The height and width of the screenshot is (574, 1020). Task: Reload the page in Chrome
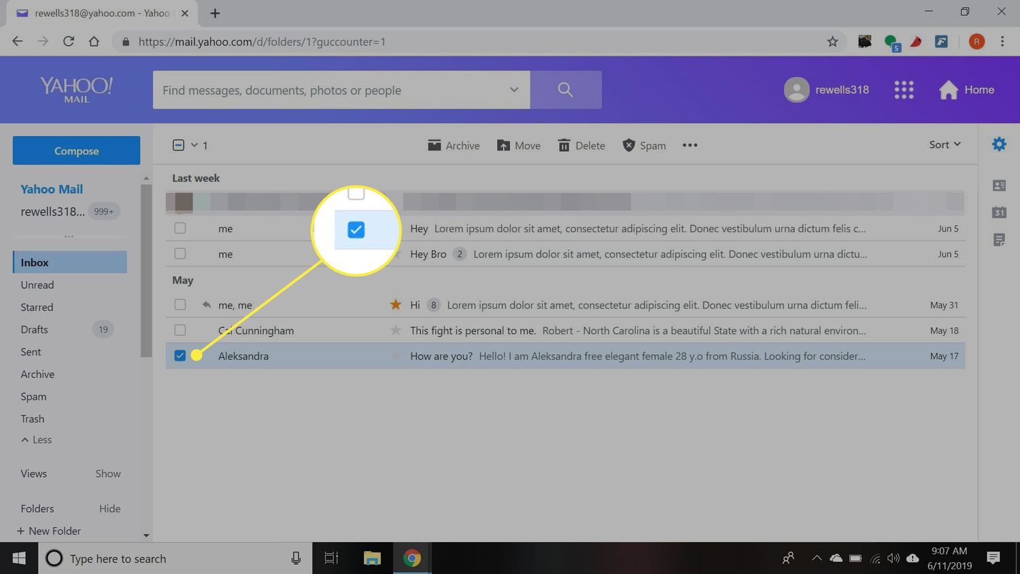tap(69, 41)
